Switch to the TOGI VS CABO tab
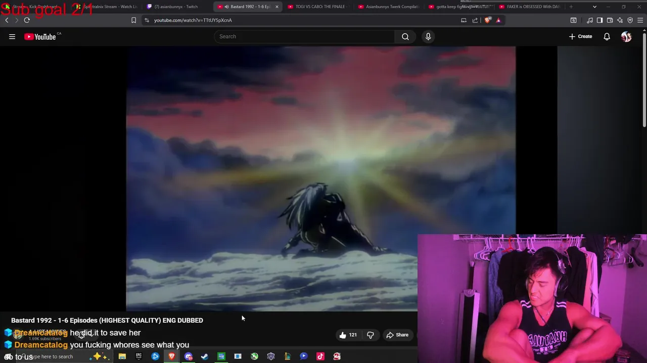647x363 pixels. click(x=317, y=7)
